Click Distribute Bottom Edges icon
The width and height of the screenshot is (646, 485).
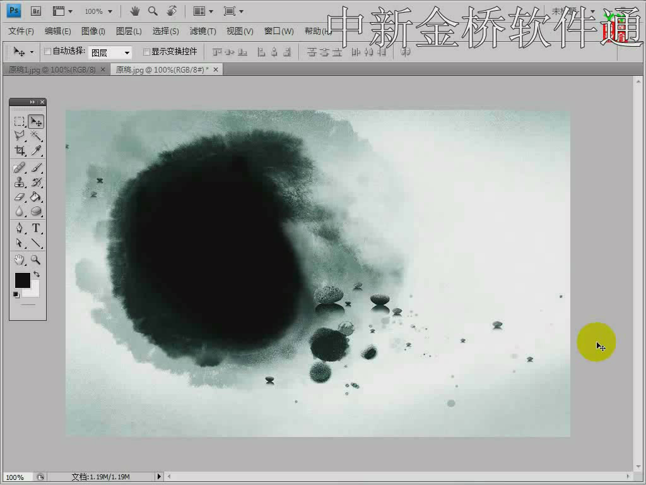338,52
